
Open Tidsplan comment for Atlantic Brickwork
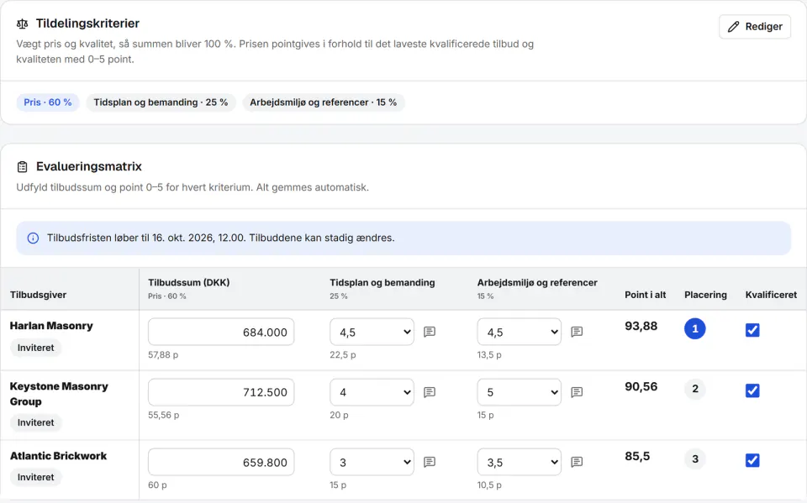(x=430, y=462)
